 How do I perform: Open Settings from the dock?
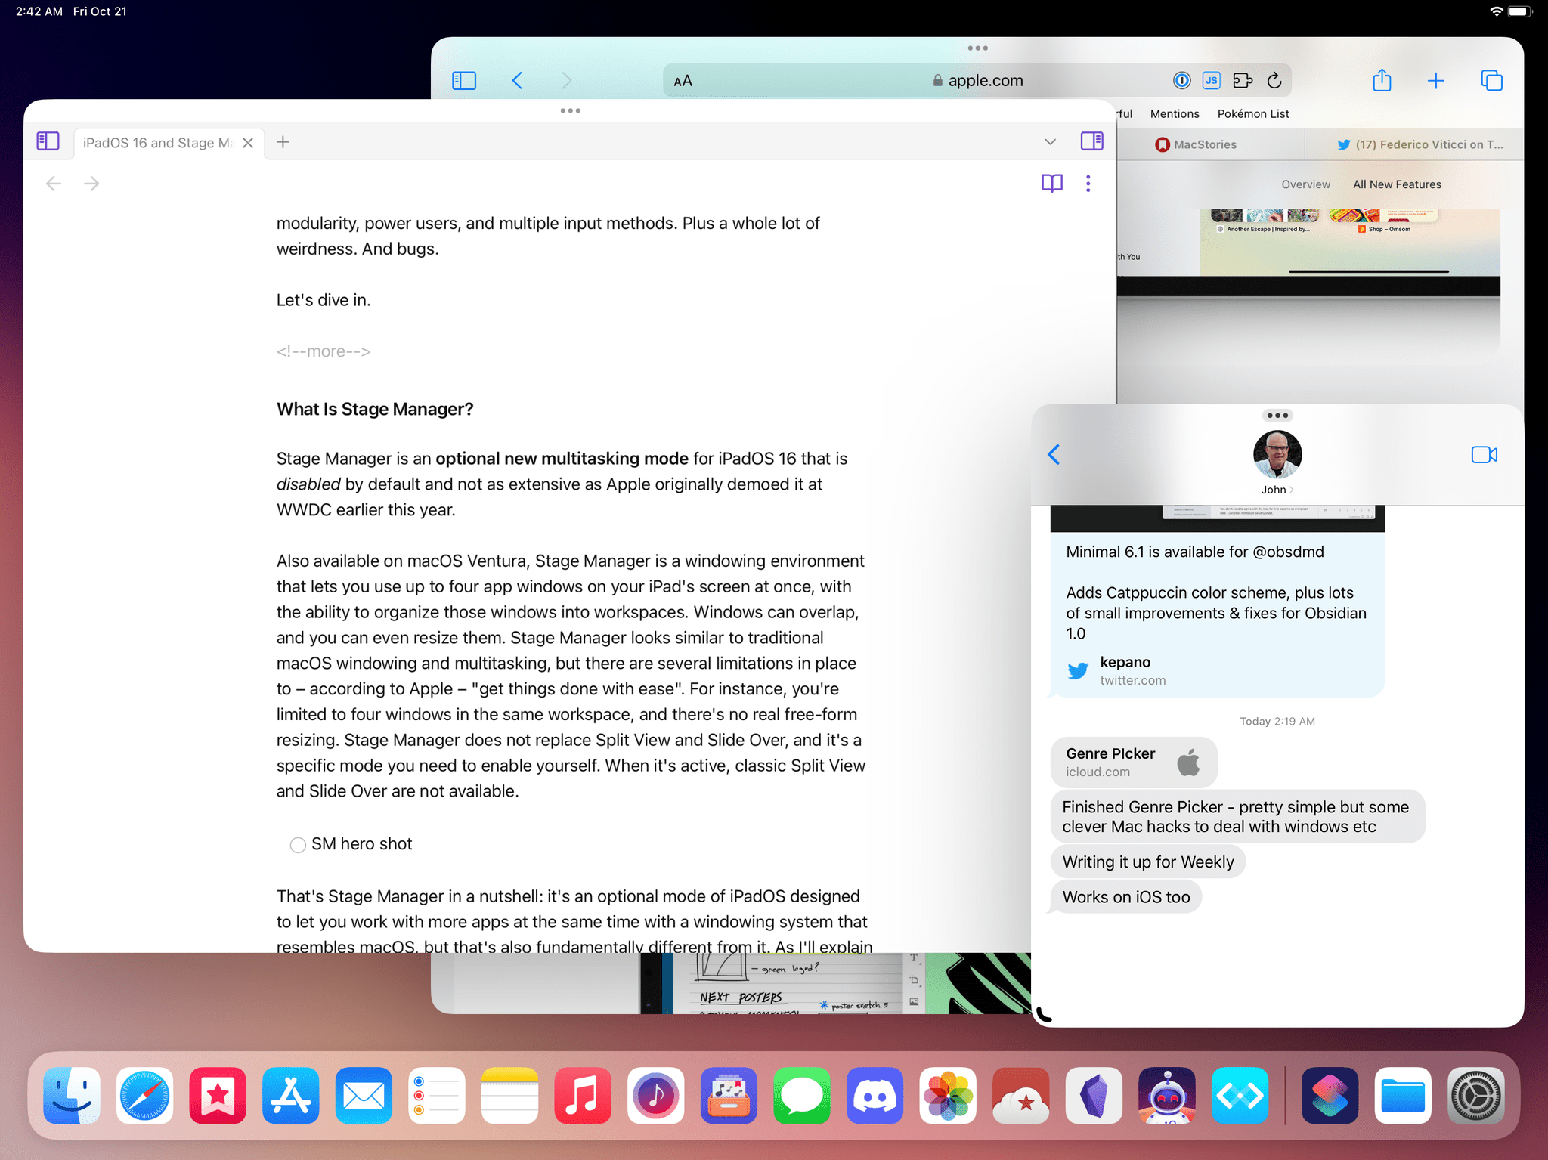(x=1475, y=1096)
